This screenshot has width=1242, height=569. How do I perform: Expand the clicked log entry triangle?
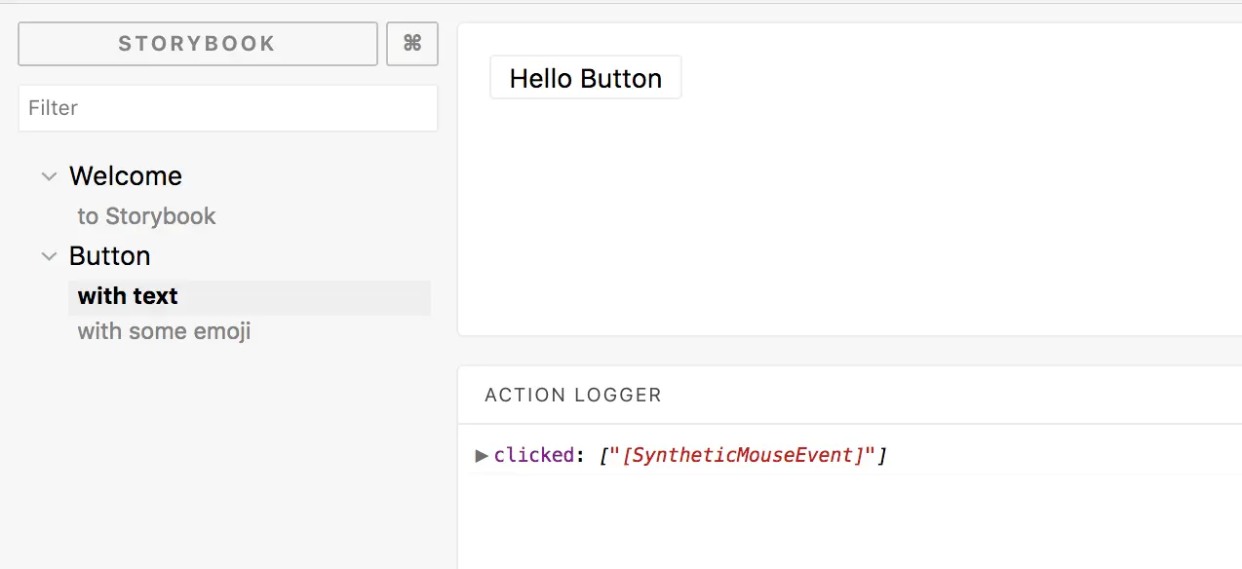(x=482, y=455)
